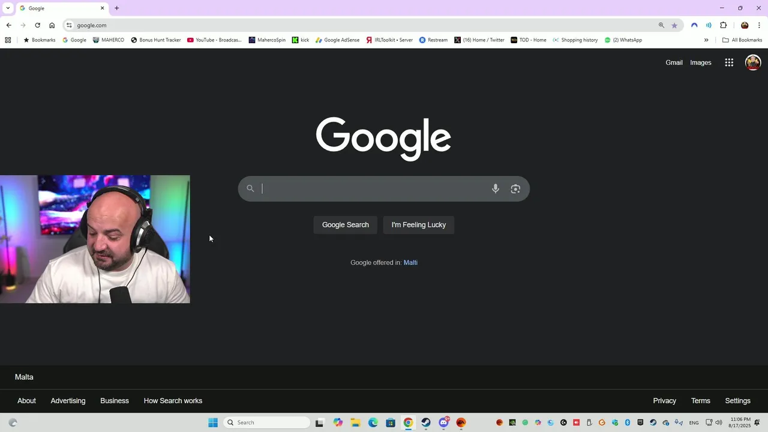Open the kick bookmark

[301, 40]
